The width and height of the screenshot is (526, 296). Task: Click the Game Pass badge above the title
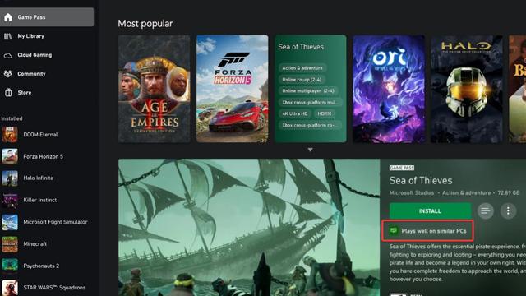point(402,168)
